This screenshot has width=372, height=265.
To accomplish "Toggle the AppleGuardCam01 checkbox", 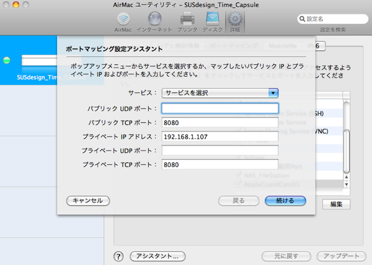I will click(x=239, y=184).
